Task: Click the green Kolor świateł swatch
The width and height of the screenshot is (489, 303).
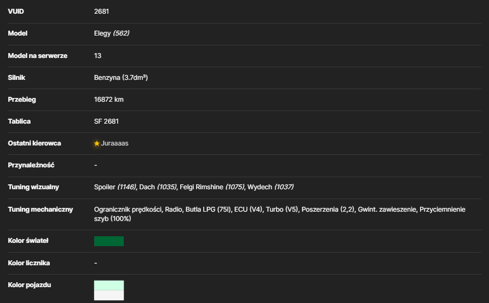Action: pyautogui.click(x=109, y=241)
